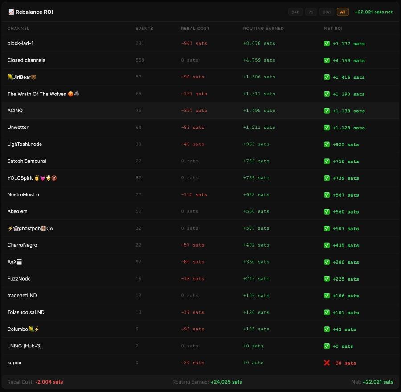401x392 pixels.
Task: Sort by the Channel column header
Action: (x=18, y=29)
